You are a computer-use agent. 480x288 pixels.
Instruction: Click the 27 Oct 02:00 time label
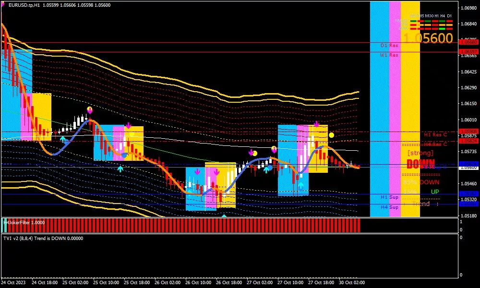260,283
